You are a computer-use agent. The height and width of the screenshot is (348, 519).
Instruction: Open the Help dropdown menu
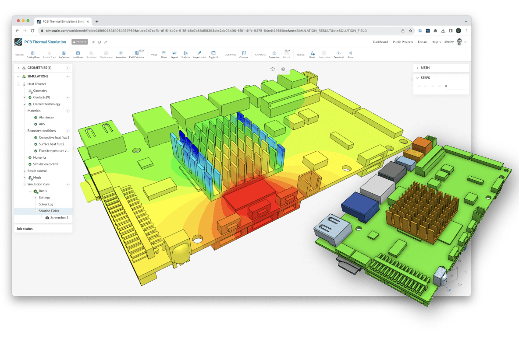(x=436, y=42)
